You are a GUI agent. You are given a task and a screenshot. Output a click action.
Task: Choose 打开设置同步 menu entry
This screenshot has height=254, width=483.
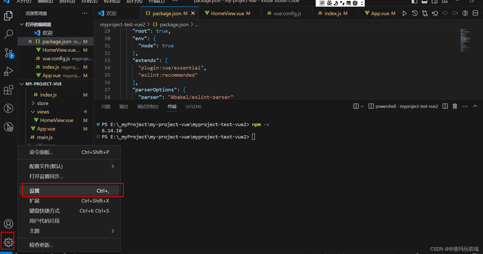[x=69, y=176]
